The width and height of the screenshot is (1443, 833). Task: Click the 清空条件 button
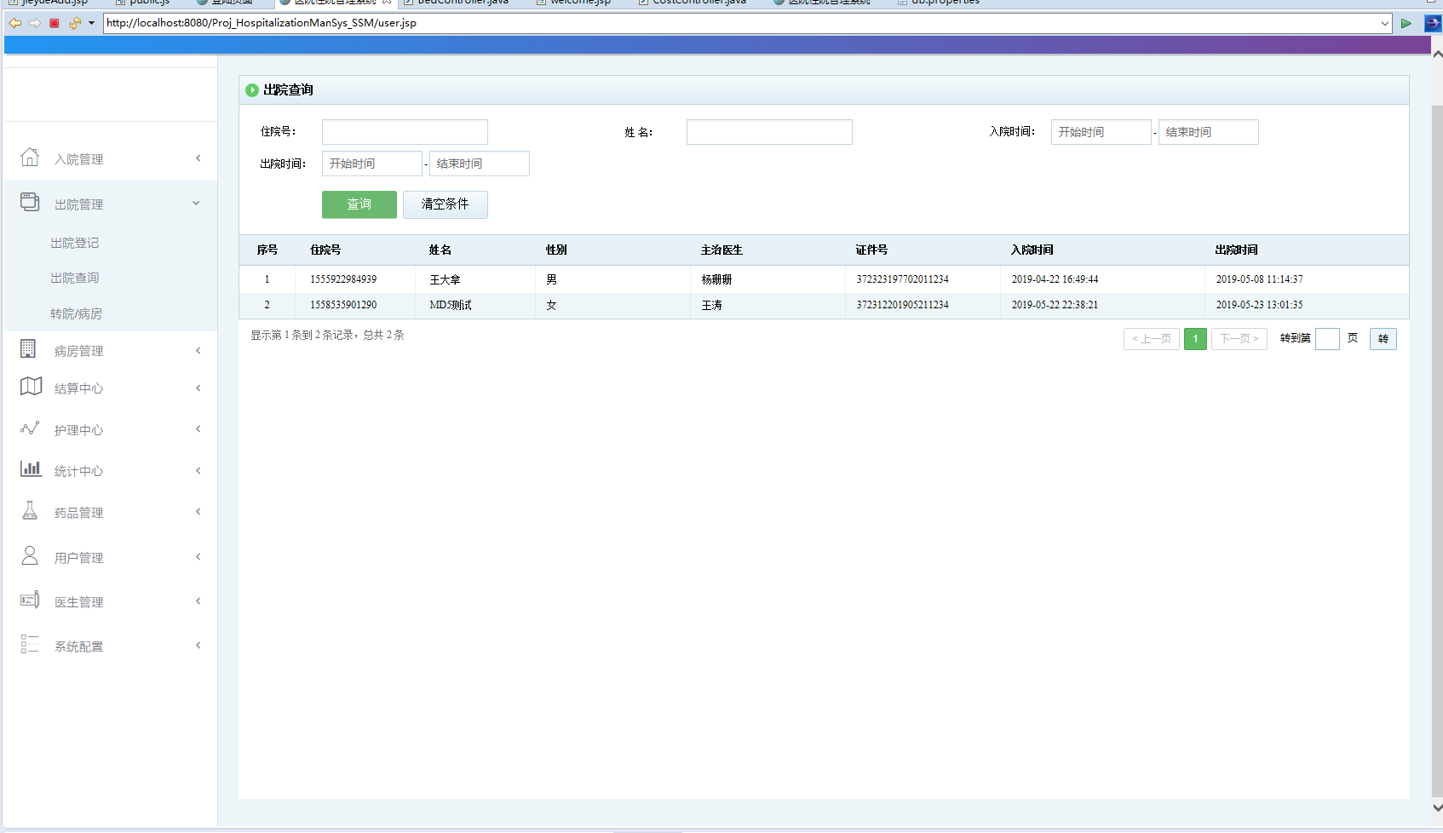click(x=445, y=204)
